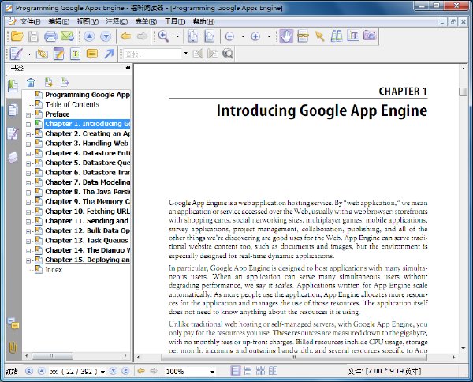
Task: Click the grey Next View arrow
Action: click(x=142, y=36)
